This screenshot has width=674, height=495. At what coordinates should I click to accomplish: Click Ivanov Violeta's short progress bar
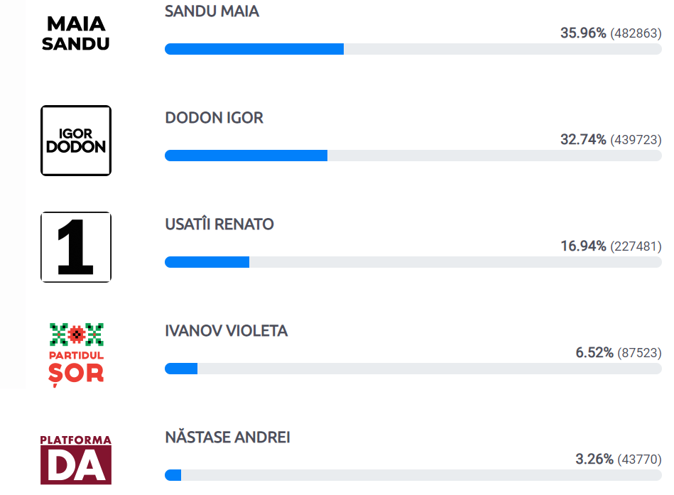coord(181,369)
